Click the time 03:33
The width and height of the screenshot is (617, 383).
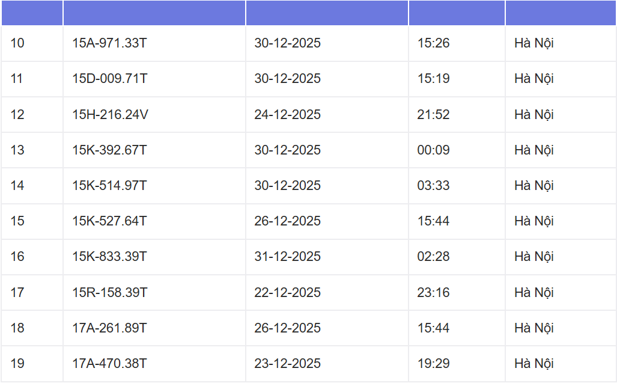coord(433,186)
